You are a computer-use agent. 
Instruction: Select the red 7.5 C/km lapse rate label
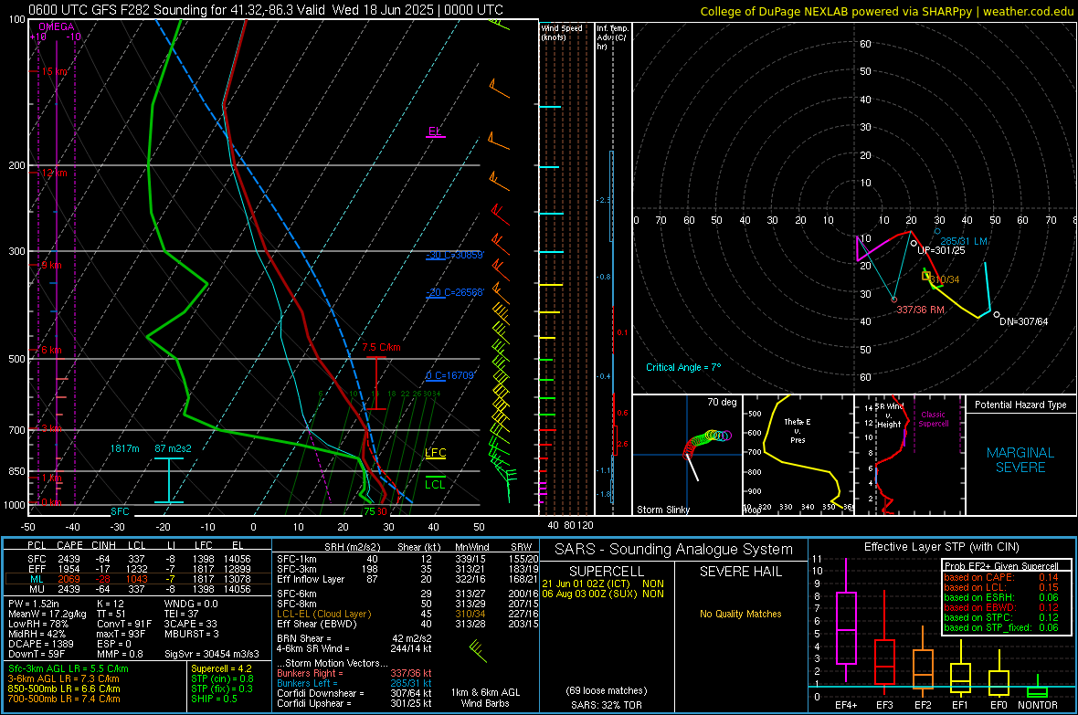coord(382,347)
